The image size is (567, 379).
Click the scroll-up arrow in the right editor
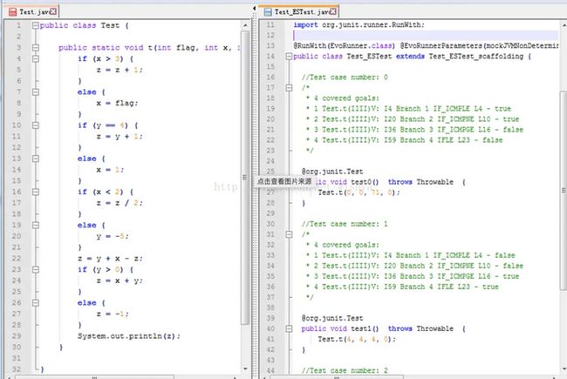(564, 25)
